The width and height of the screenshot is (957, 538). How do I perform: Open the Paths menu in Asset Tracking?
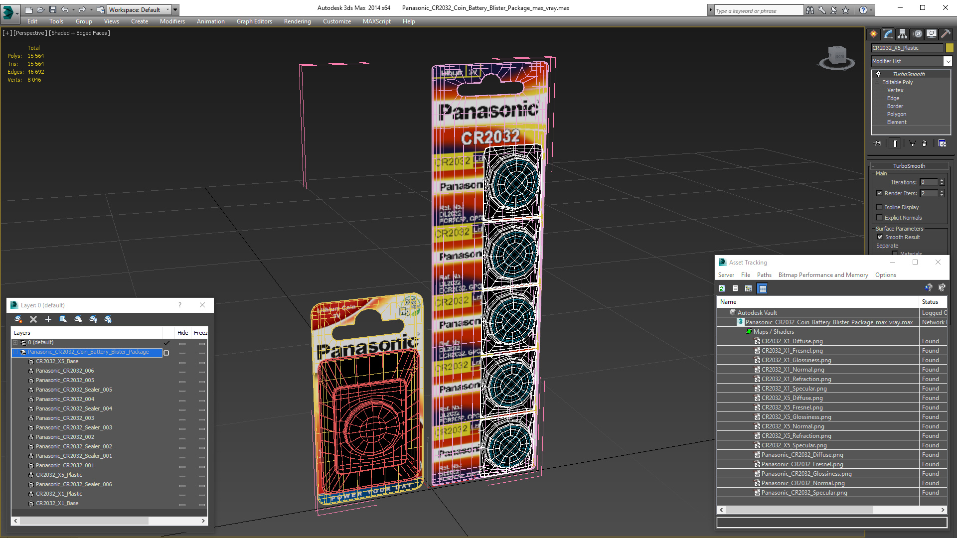(764, 275)
